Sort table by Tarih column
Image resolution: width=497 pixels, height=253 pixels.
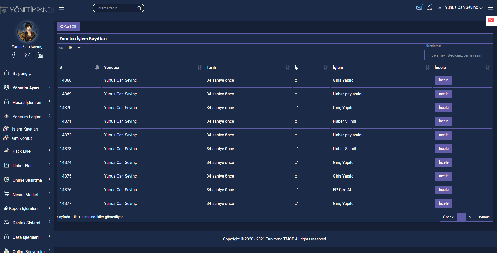pos(248,67)
